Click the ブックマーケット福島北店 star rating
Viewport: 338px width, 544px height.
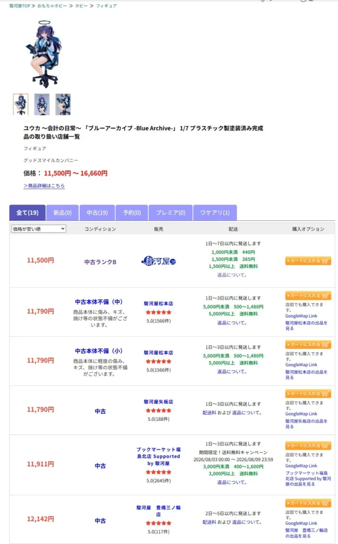[158, 472]
